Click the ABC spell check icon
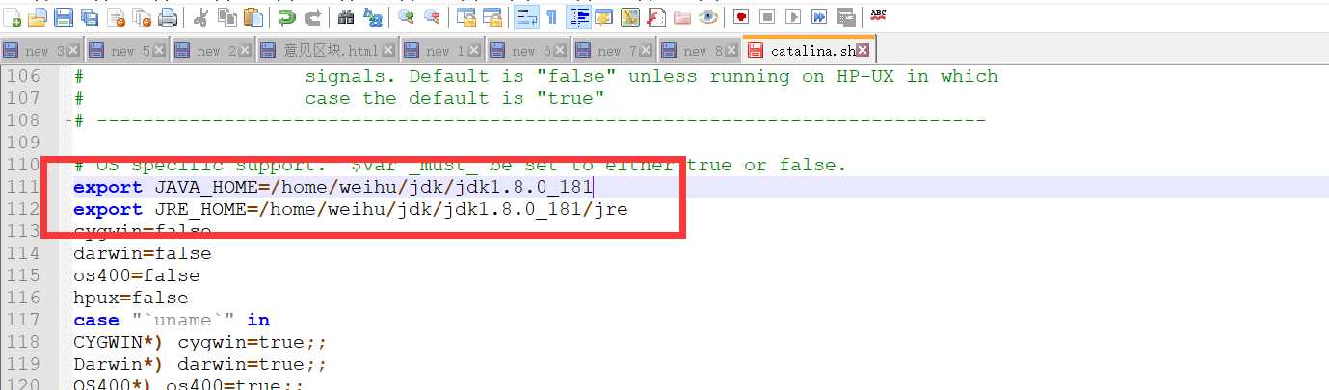This screenshot has height=390, width=1329. 878,15
